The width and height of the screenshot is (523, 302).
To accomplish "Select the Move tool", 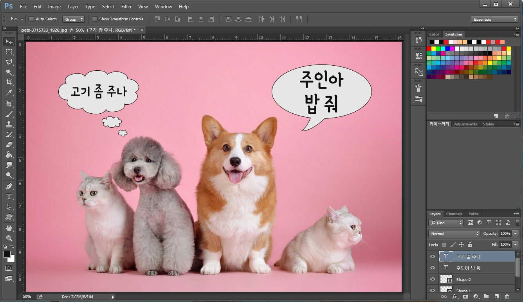I will pos(9,42).
